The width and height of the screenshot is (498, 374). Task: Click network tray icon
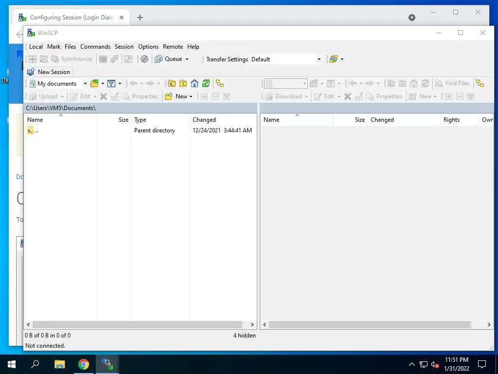pyautogui.click(x=424, y=364)
